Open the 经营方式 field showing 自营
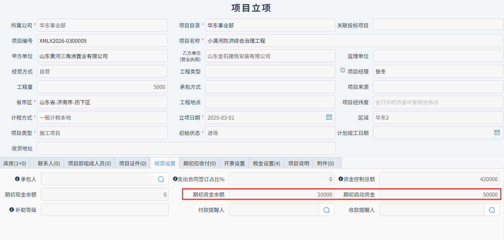 click(102, 71)
